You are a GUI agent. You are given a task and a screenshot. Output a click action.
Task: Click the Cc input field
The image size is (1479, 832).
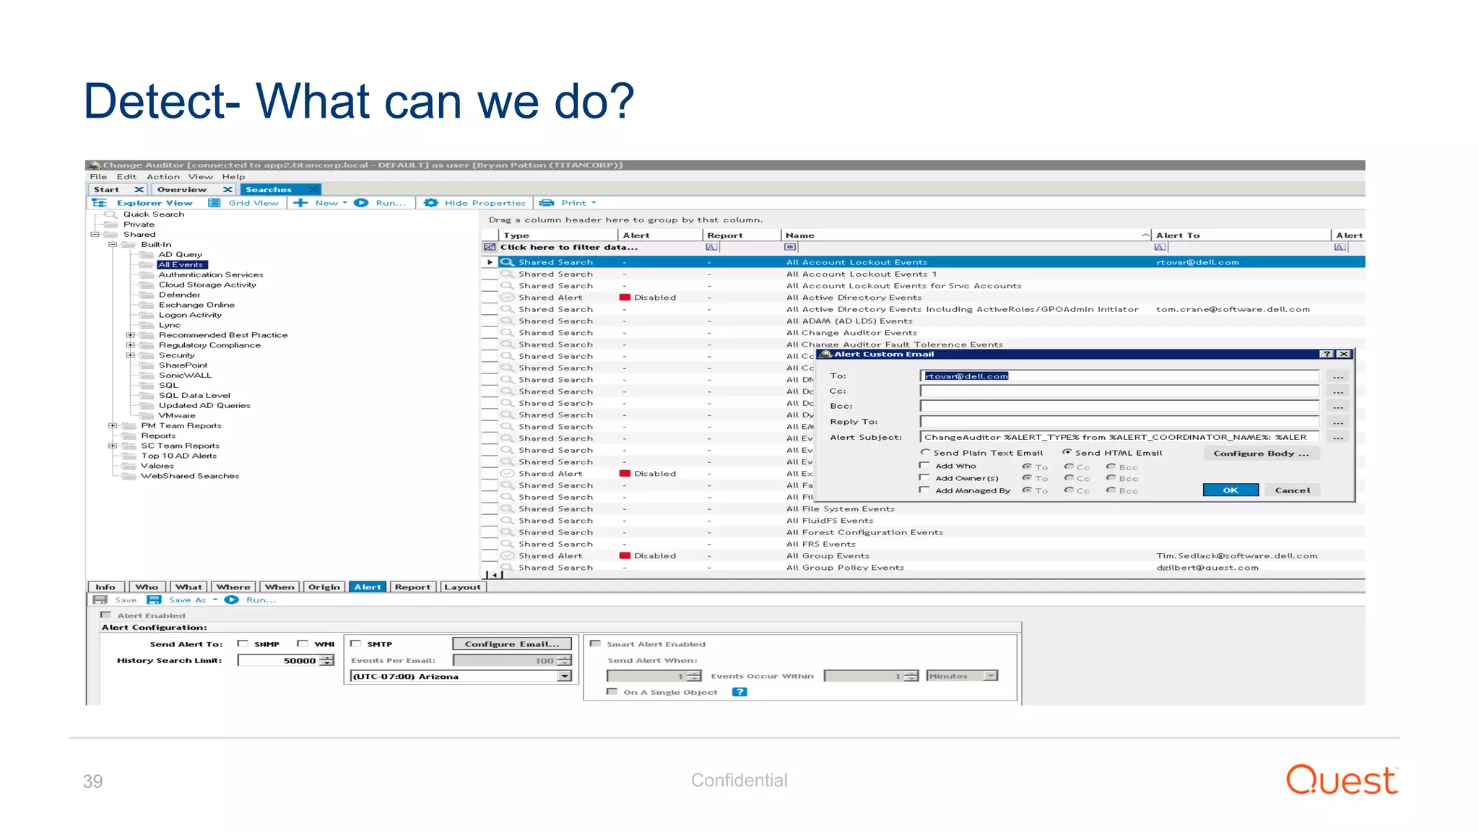point(1119,391)
